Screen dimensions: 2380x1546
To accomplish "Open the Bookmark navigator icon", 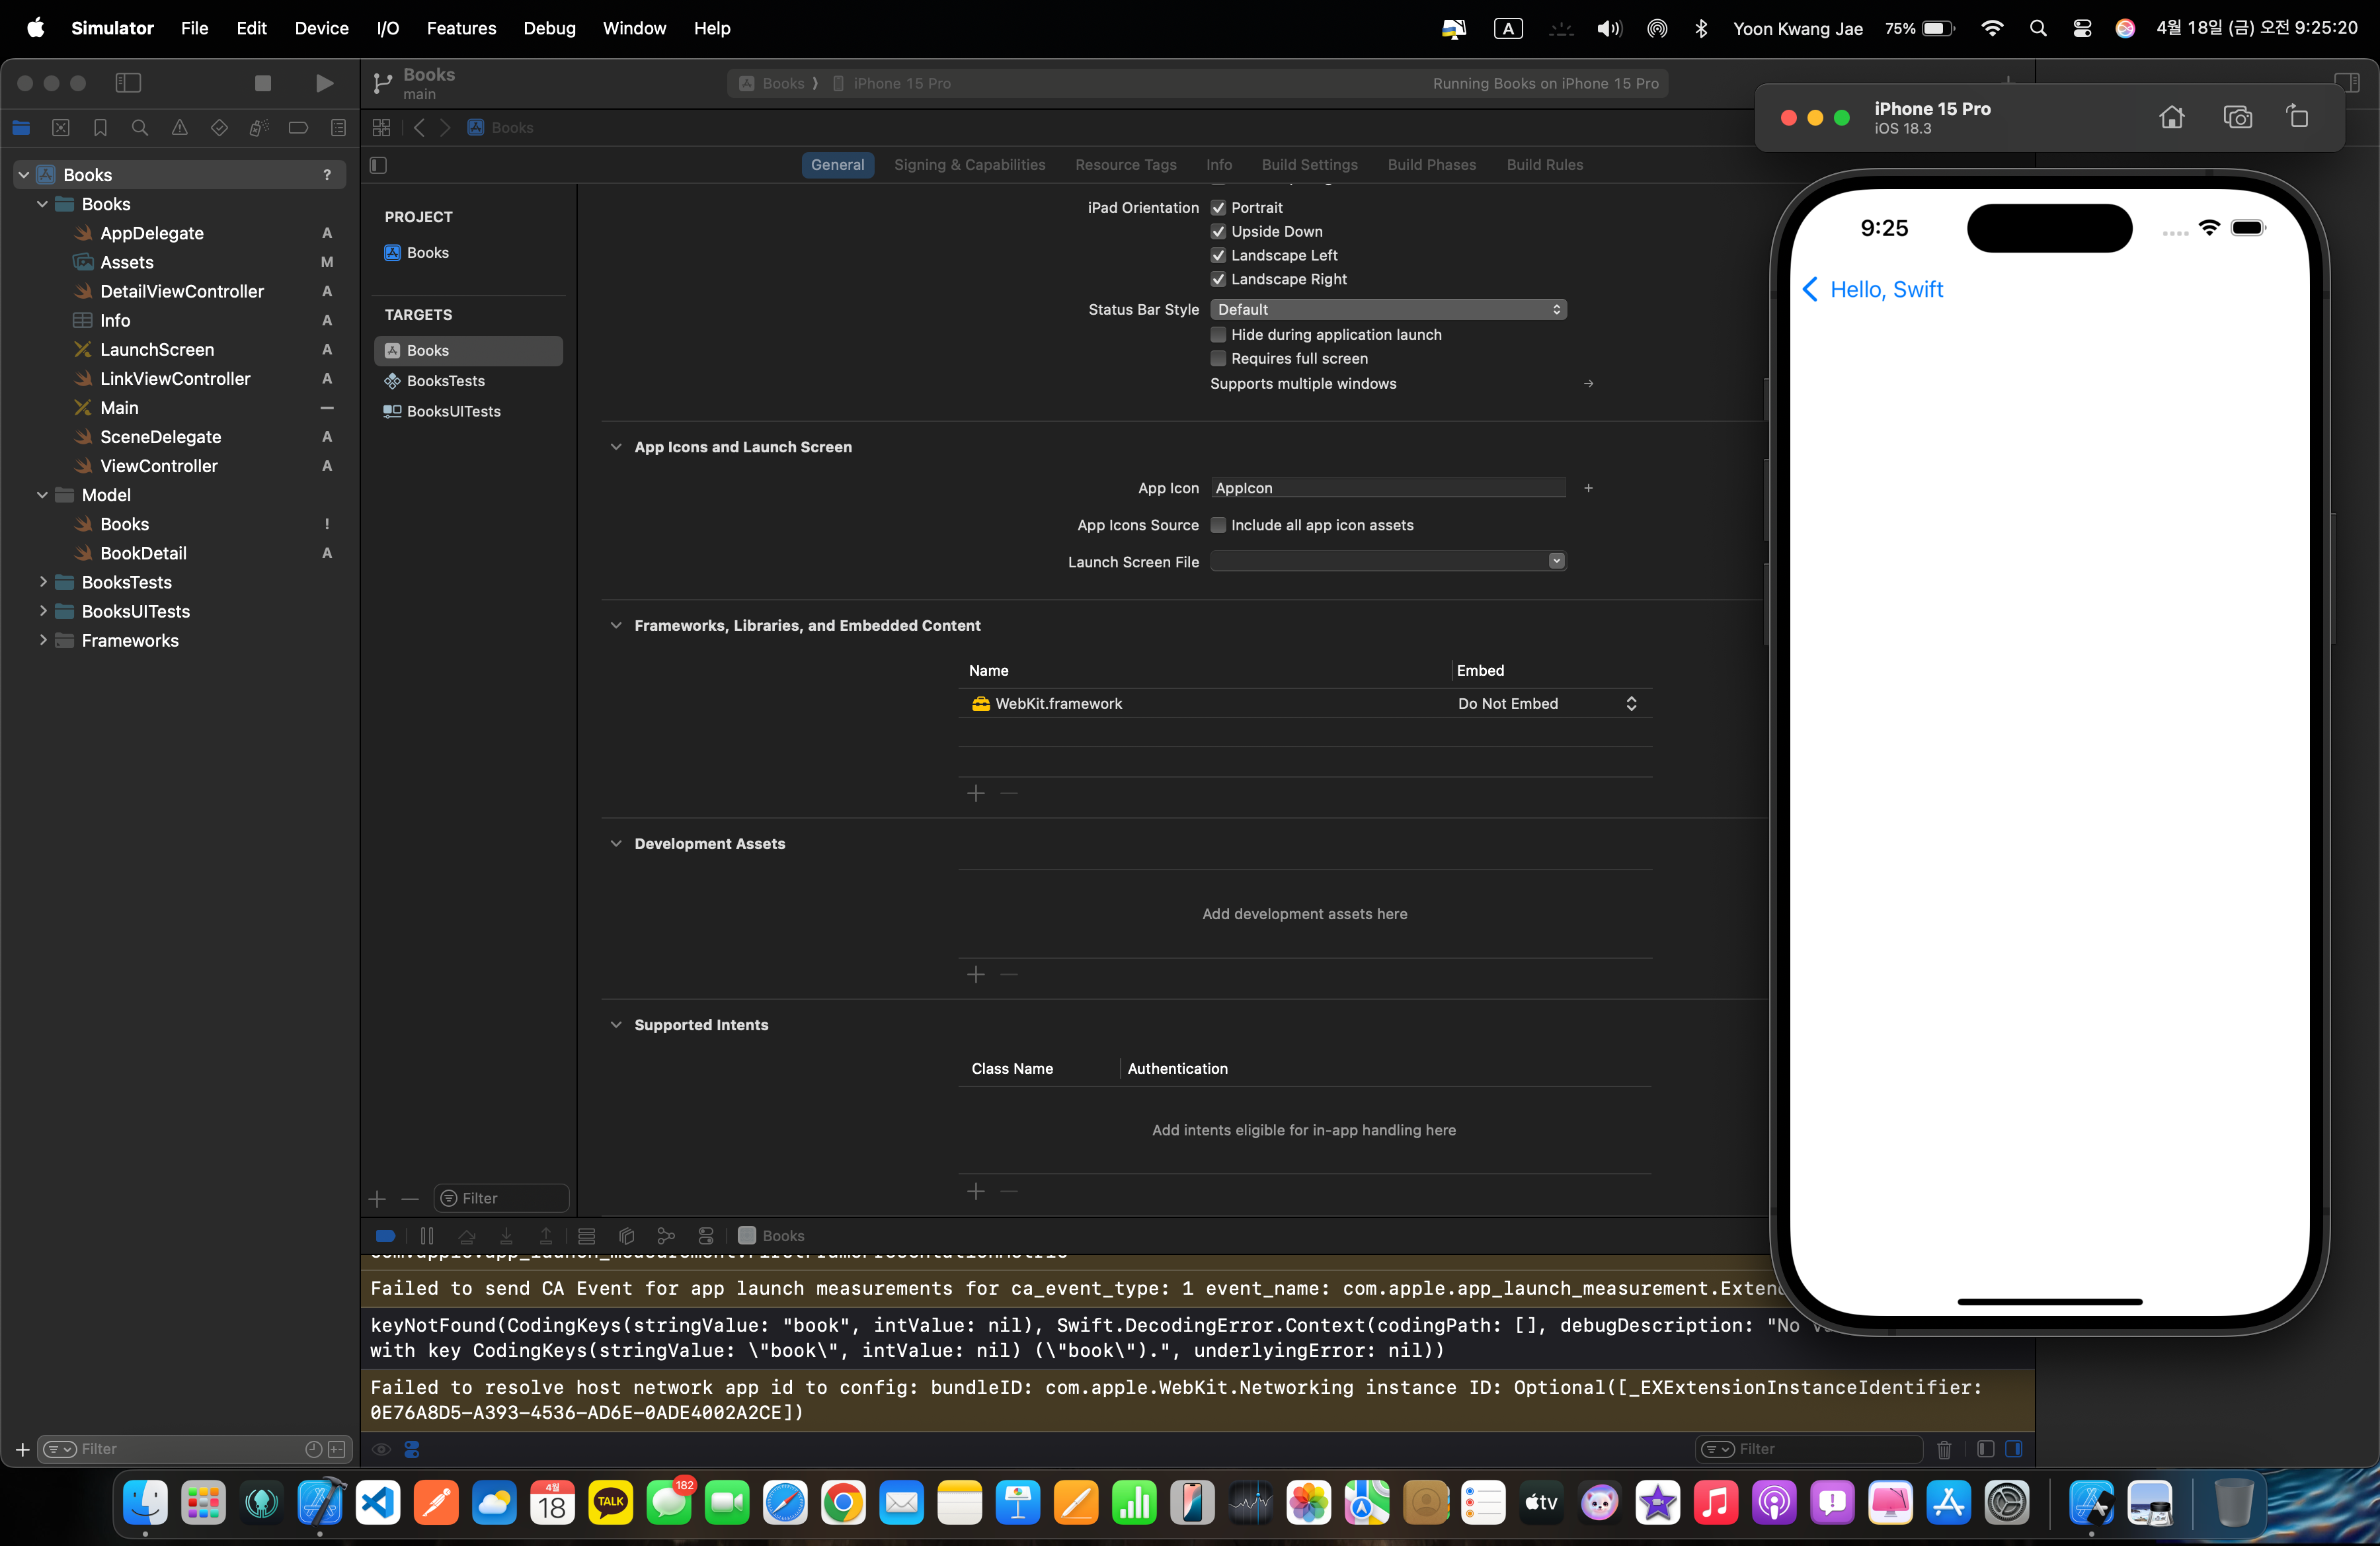I will point(100,127).
